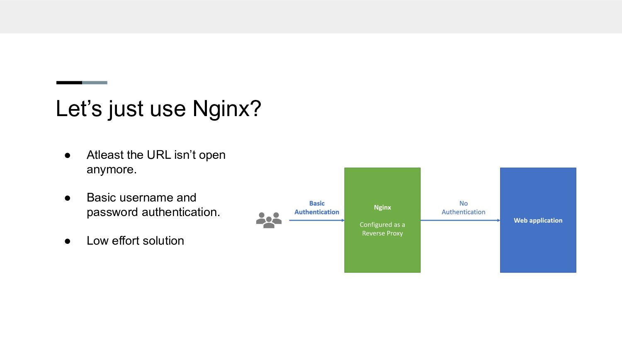Select the blue Web application box
Image resolution: width=622 pixels, height=350 pixels.
click(x=538, y=220)
